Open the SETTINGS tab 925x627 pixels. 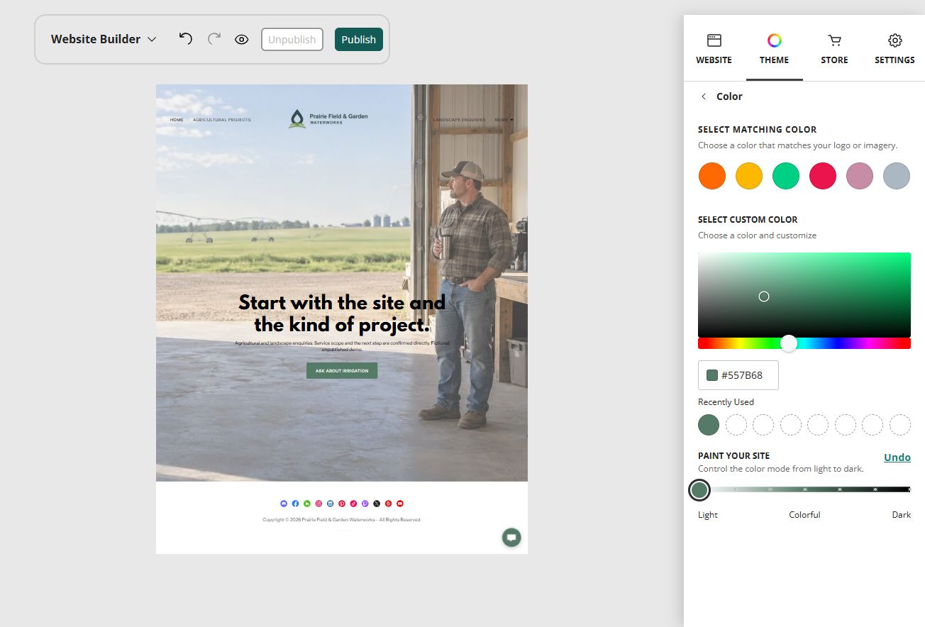pyautogui.click(x=894, y=49)
